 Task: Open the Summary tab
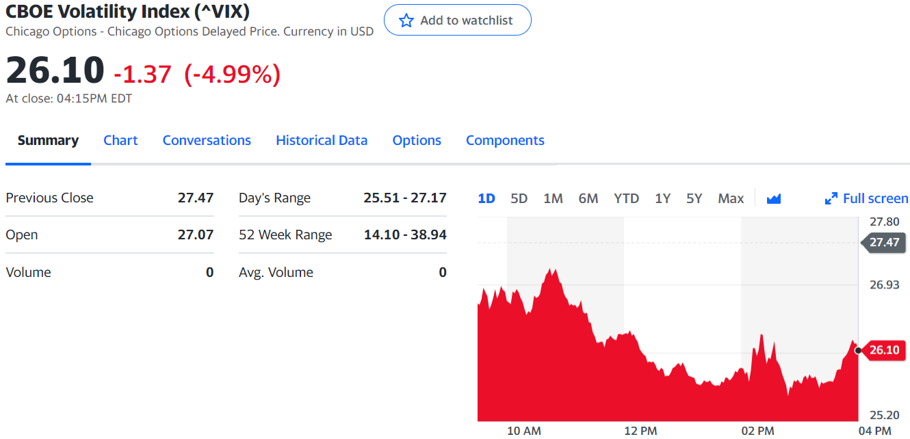click(48, 140)
